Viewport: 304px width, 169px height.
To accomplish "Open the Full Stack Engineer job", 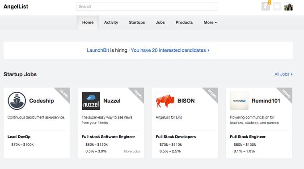I will coord(248,137).
